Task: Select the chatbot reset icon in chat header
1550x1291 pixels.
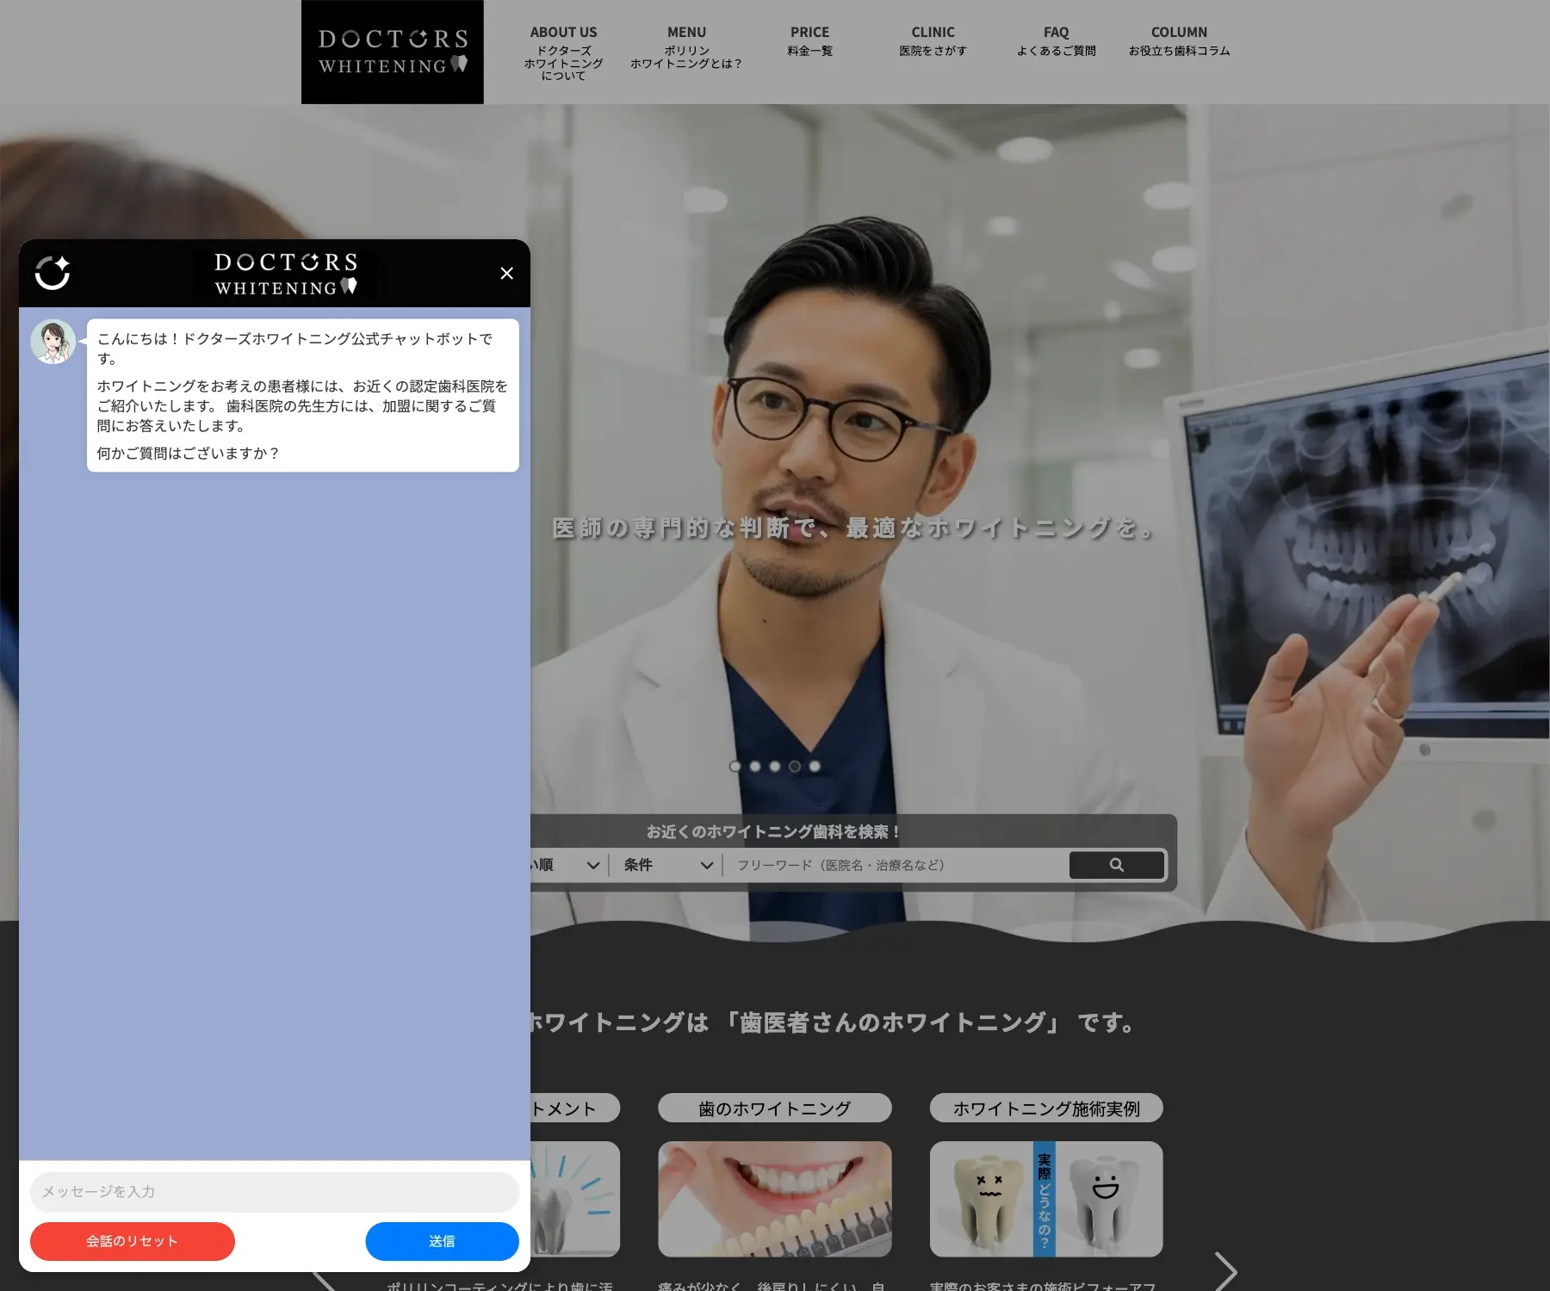Action: click(x=53, y=274)
